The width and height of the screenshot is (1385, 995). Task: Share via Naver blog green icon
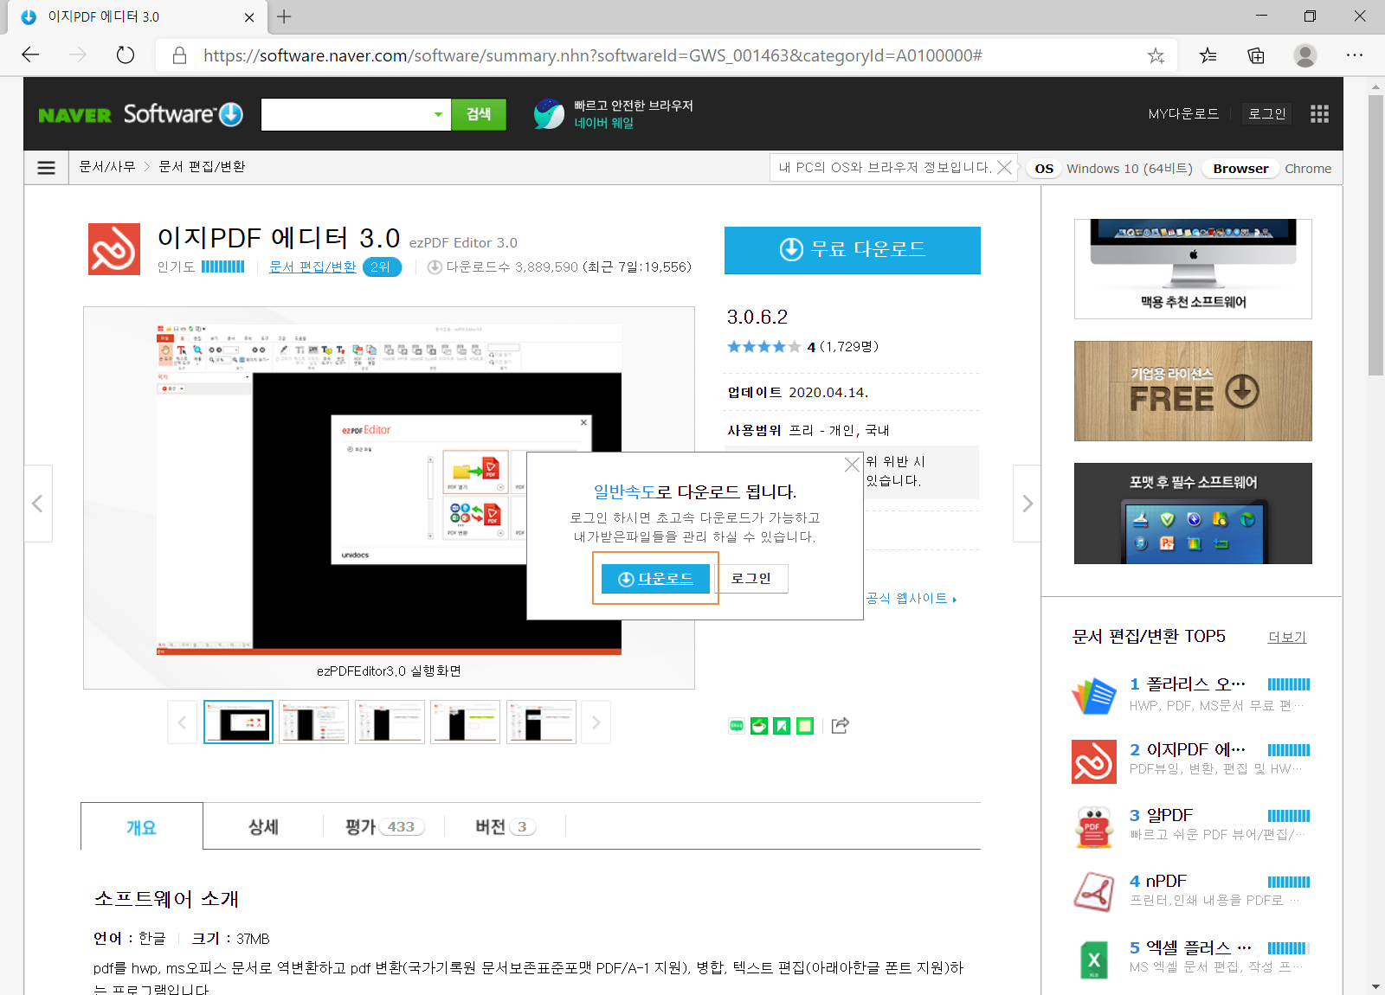[737, 726]
